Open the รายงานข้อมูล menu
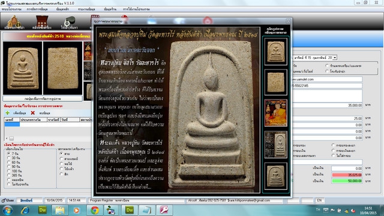 86,9
